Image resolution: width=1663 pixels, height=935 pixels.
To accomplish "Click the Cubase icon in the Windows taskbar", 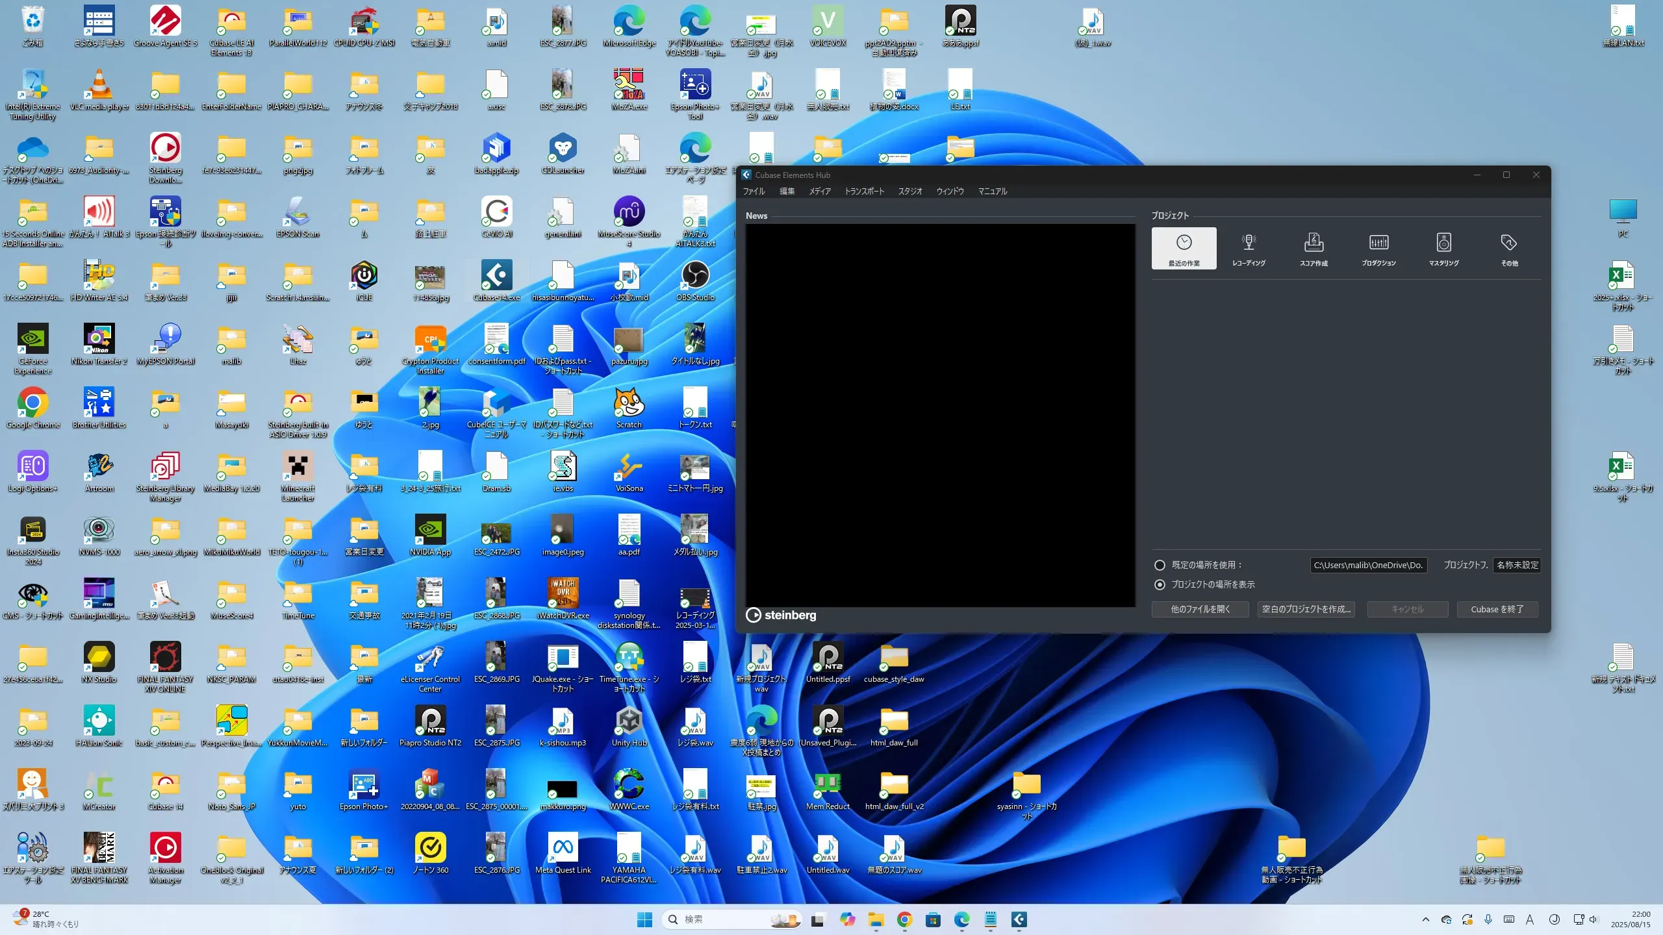I will [1019, 919].
